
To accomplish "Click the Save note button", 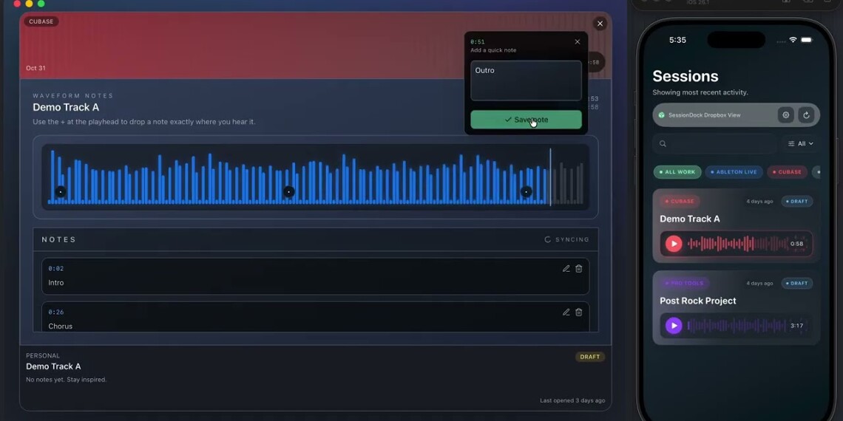I will pyautogui.click(x=526, y=120).
